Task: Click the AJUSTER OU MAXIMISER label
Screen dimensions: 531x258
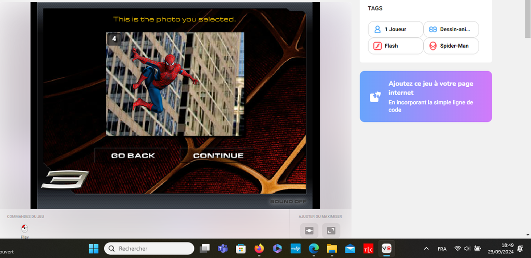Action: [x=320, y=216]
